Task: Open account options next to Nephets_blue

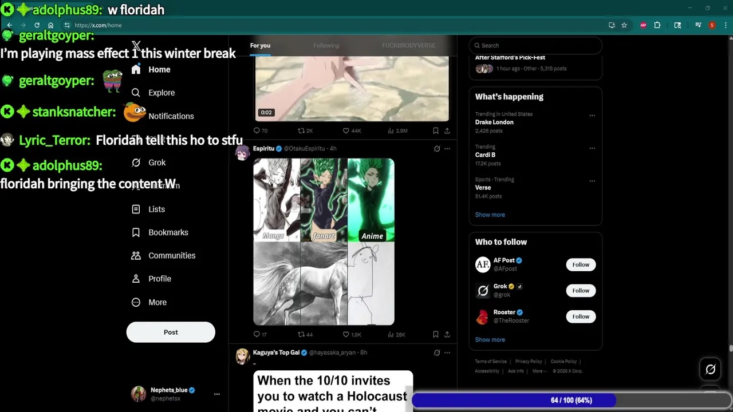Action: click(x=217, y=394)
